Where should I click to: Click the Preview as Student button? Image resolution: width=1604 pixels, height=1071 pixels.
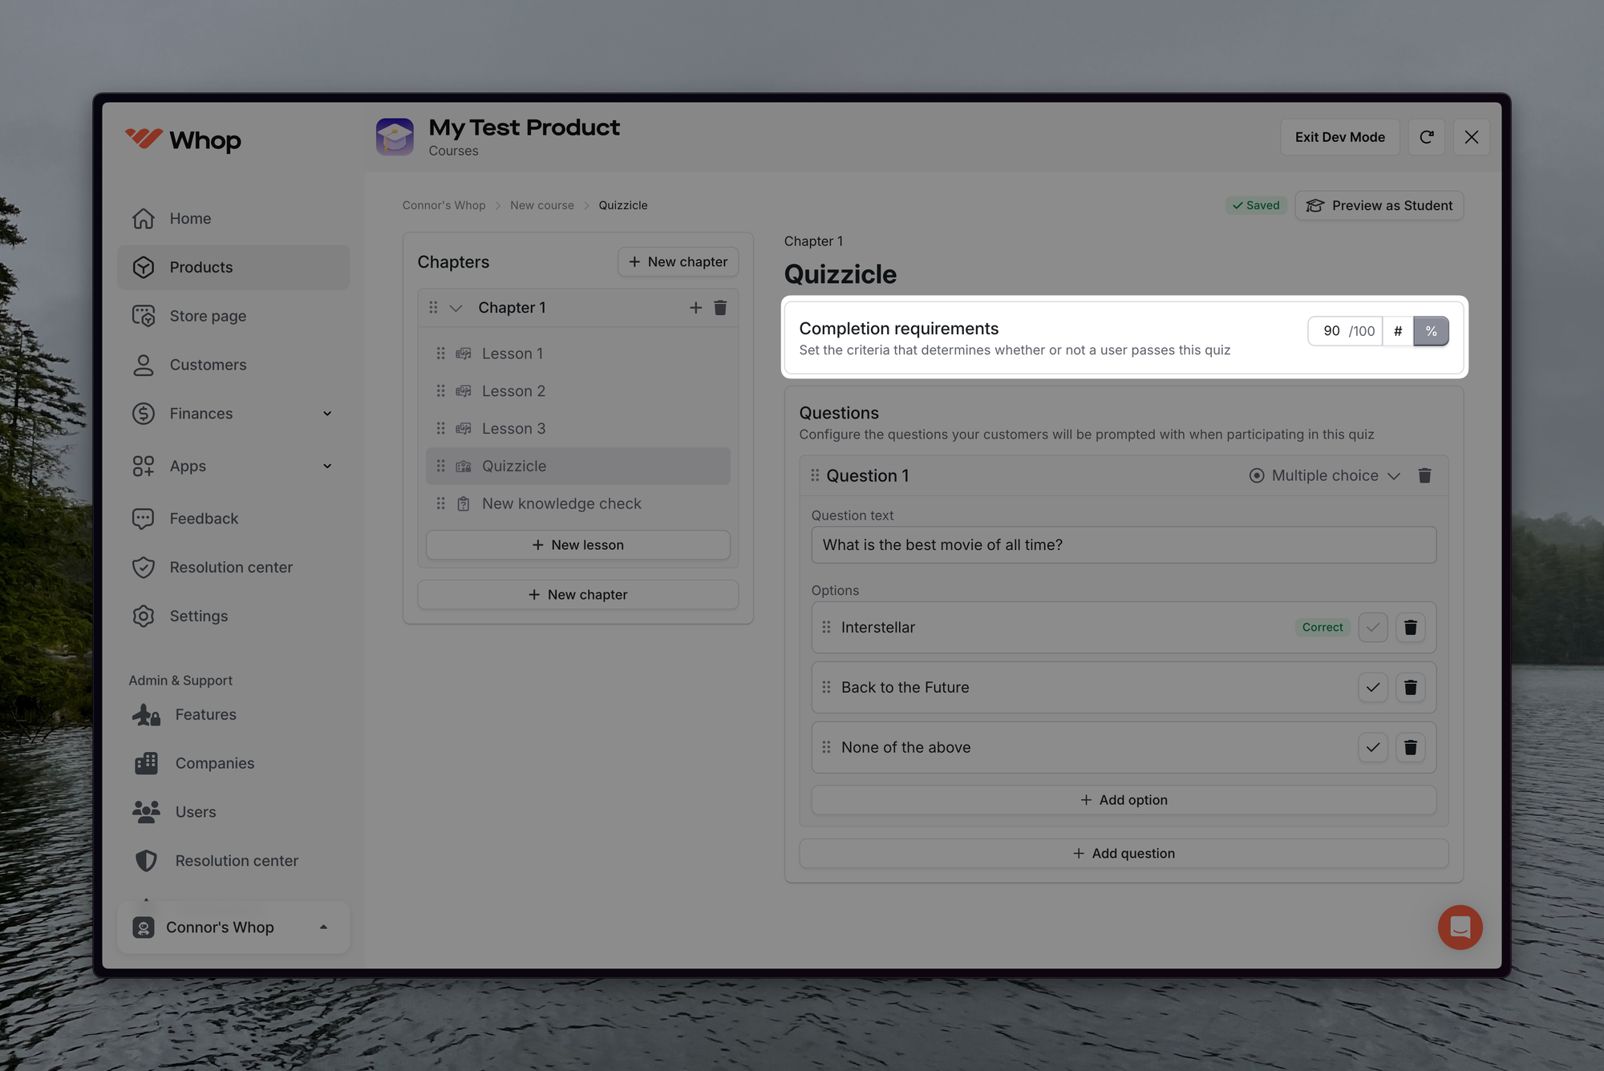pyautogui.click(x=1379, y=205)
